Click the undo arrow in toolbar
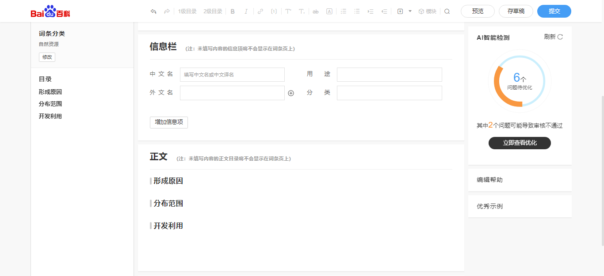604x276 pixels. coord(153,11)
